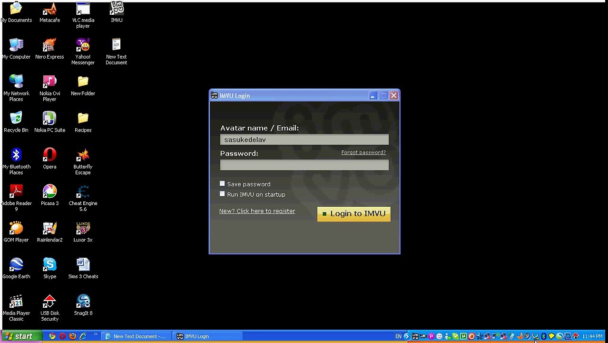
Task: Launch Opera from Quick Launch bar
Action: coord(62,336)
